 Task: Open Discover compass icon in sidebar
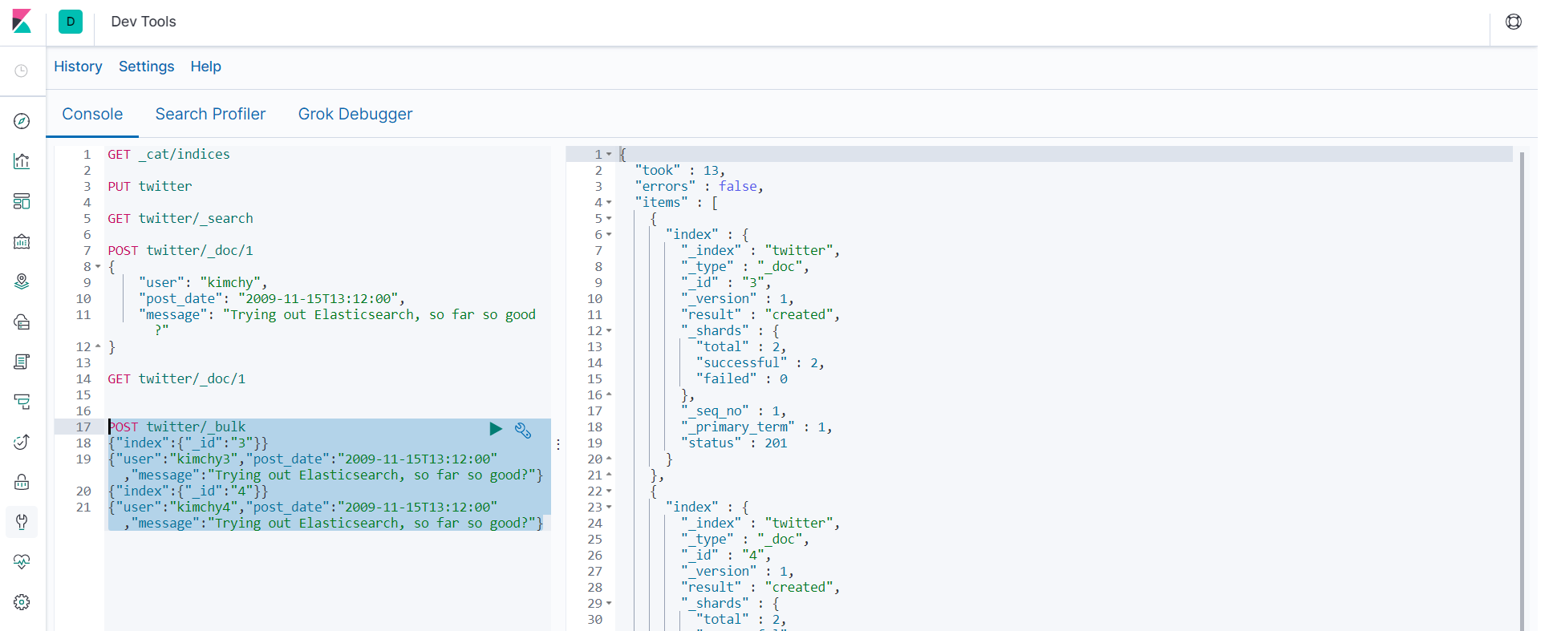(22, 121)
